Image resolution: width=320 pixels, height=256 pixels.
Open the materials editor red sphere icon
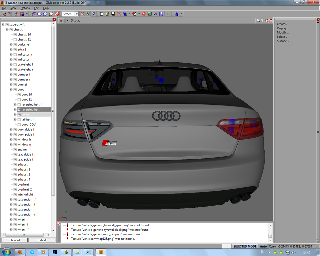(x=144, y=14)
